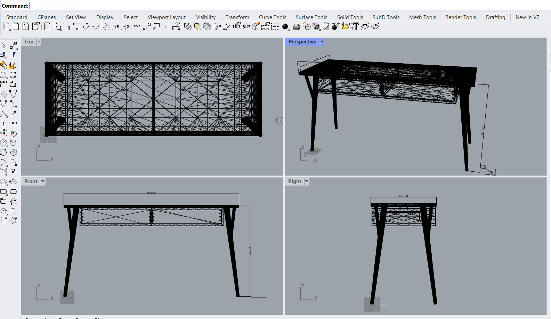Click the 1822.53 dimension in Front view
Image resolution: width=551 pixels, height=319 pixels.
pos(152,193)
